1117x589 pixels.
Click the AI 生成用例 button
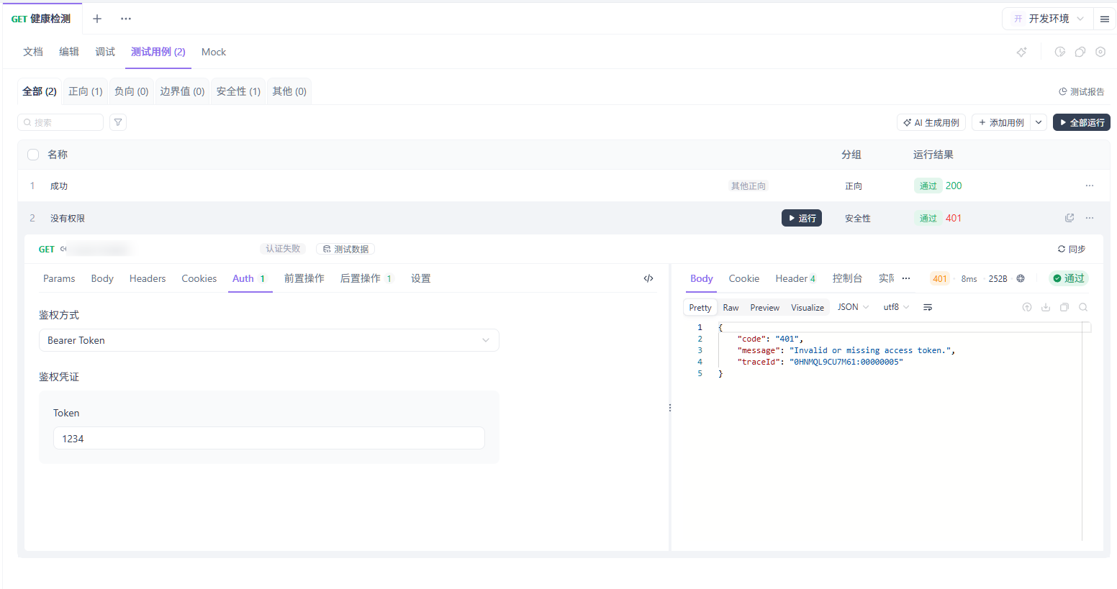(931, 122)
